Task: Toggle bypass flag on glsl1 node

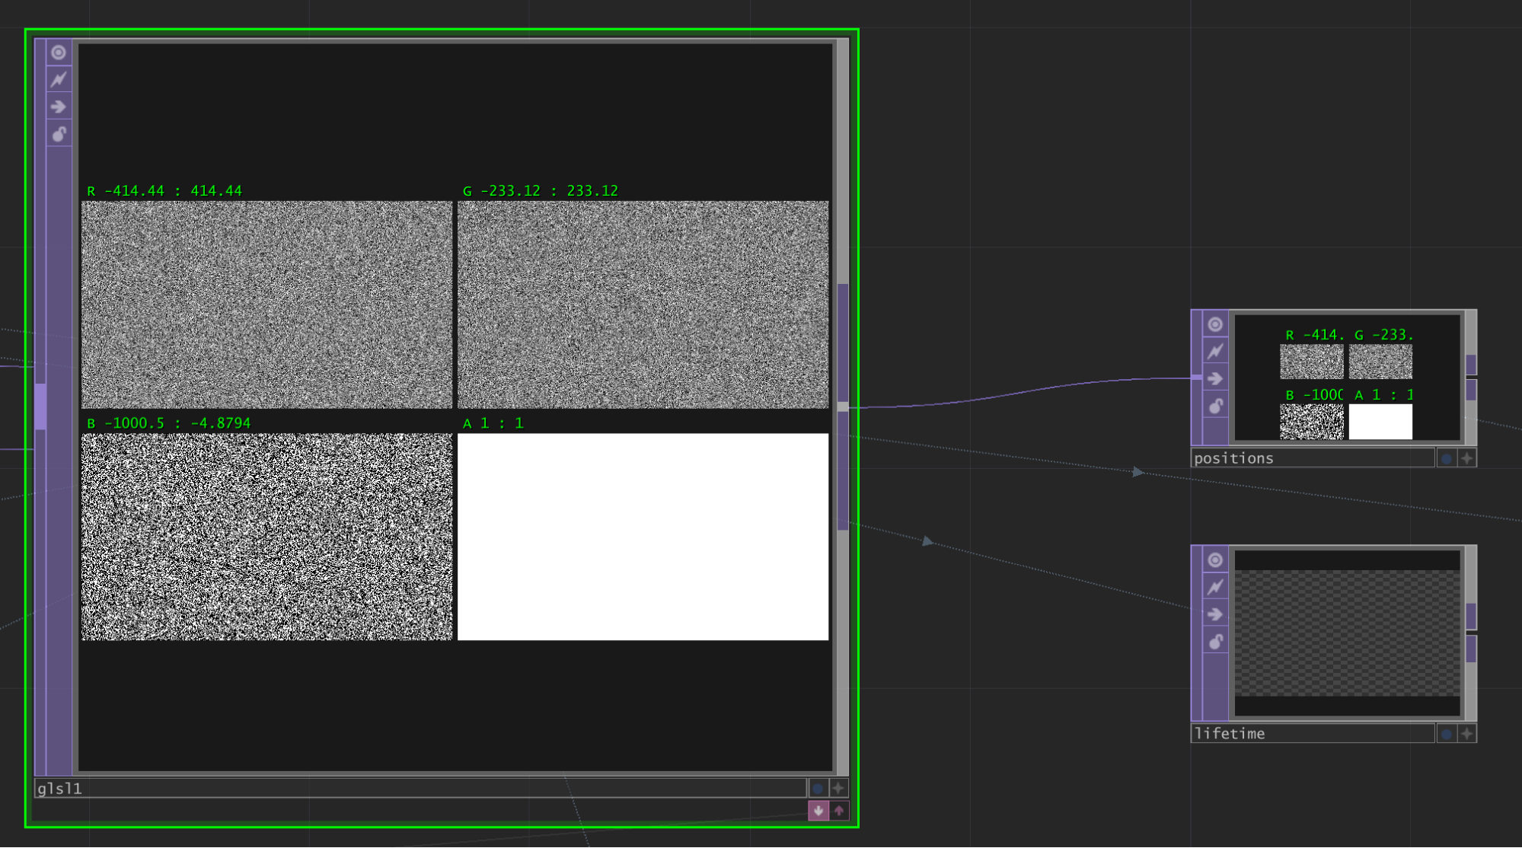Action: point(59,79)
